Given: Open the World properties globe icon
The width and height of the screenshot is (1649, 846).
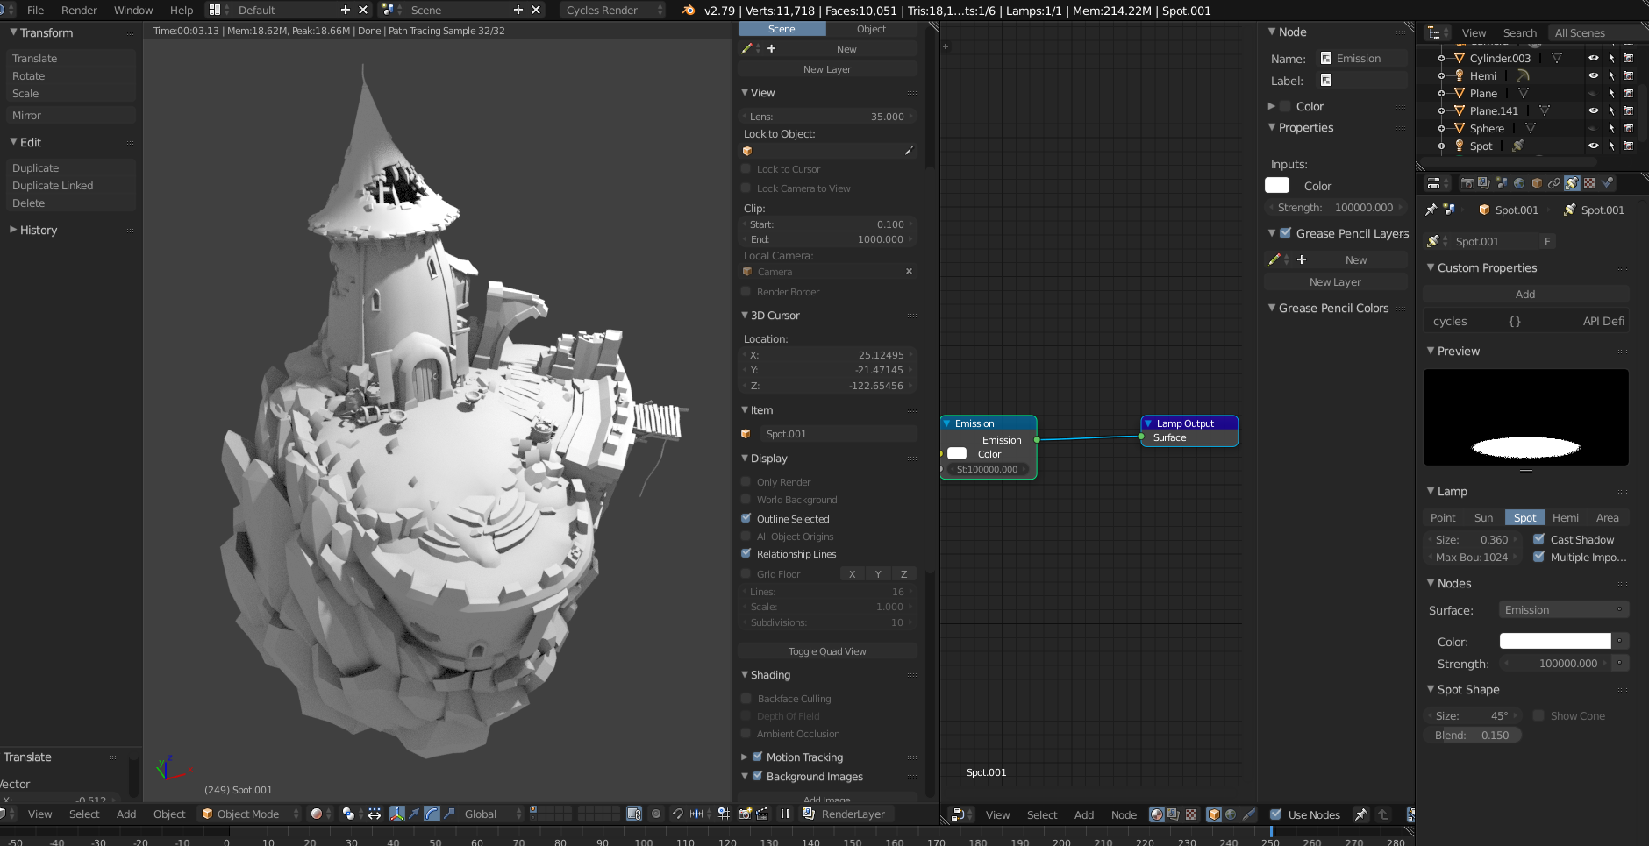Looking at the screenshot, I should coord(1519,183).
